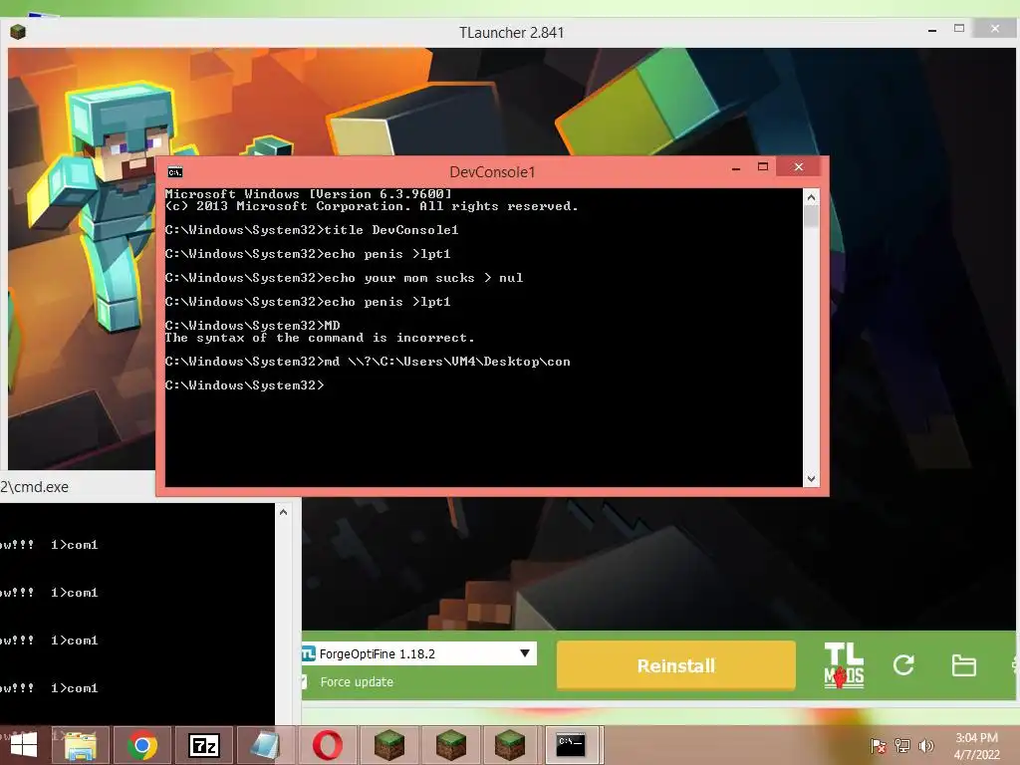
Task: Open the Windows Start button
Action: coord(24,745)
